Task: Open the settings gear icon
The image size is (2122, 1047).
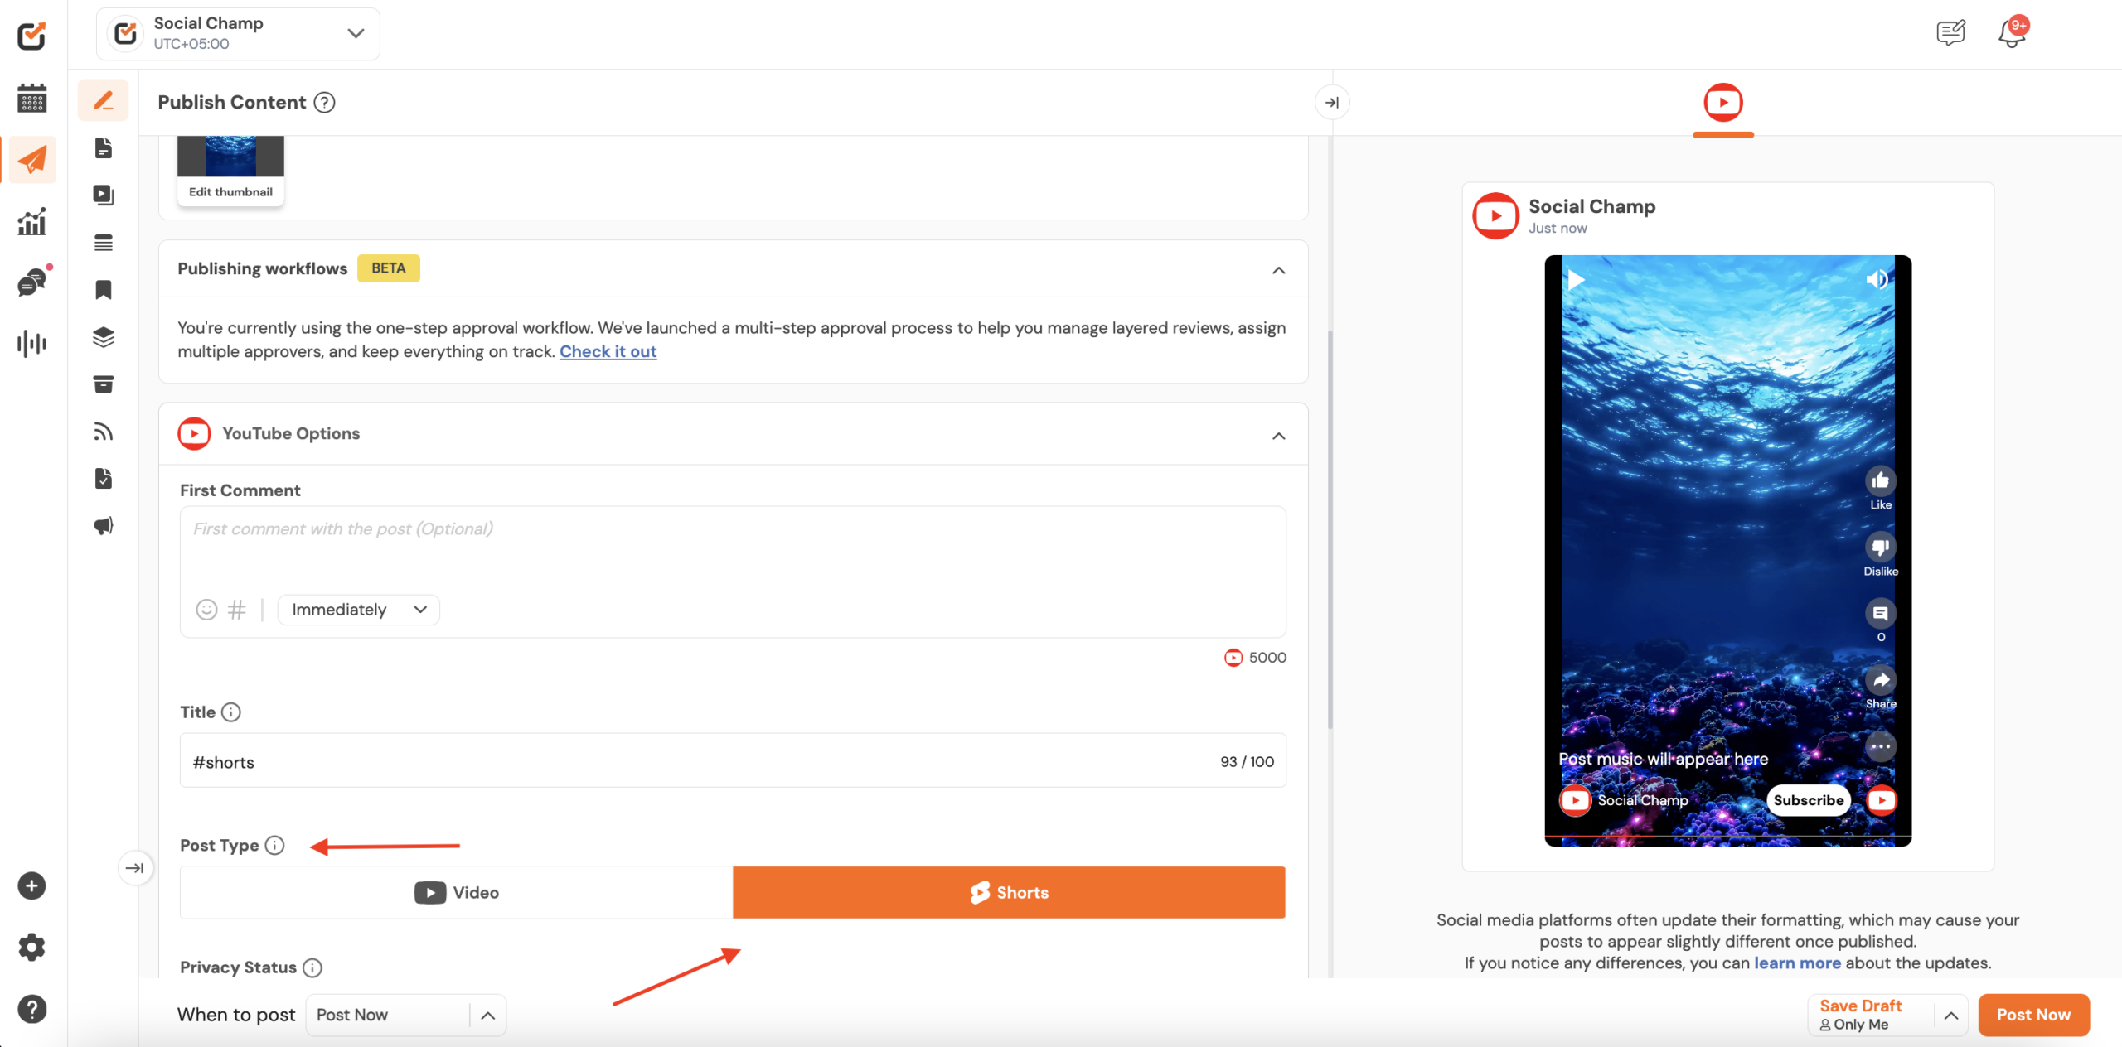Action: [31, 947]
